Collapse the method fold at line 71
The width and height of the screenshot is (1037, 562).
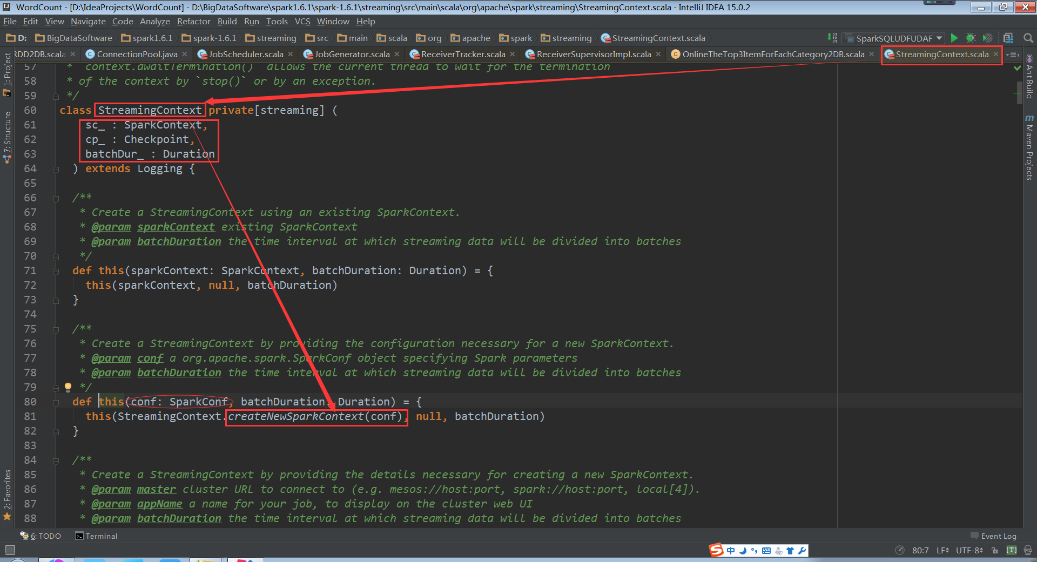click(56, 271)
